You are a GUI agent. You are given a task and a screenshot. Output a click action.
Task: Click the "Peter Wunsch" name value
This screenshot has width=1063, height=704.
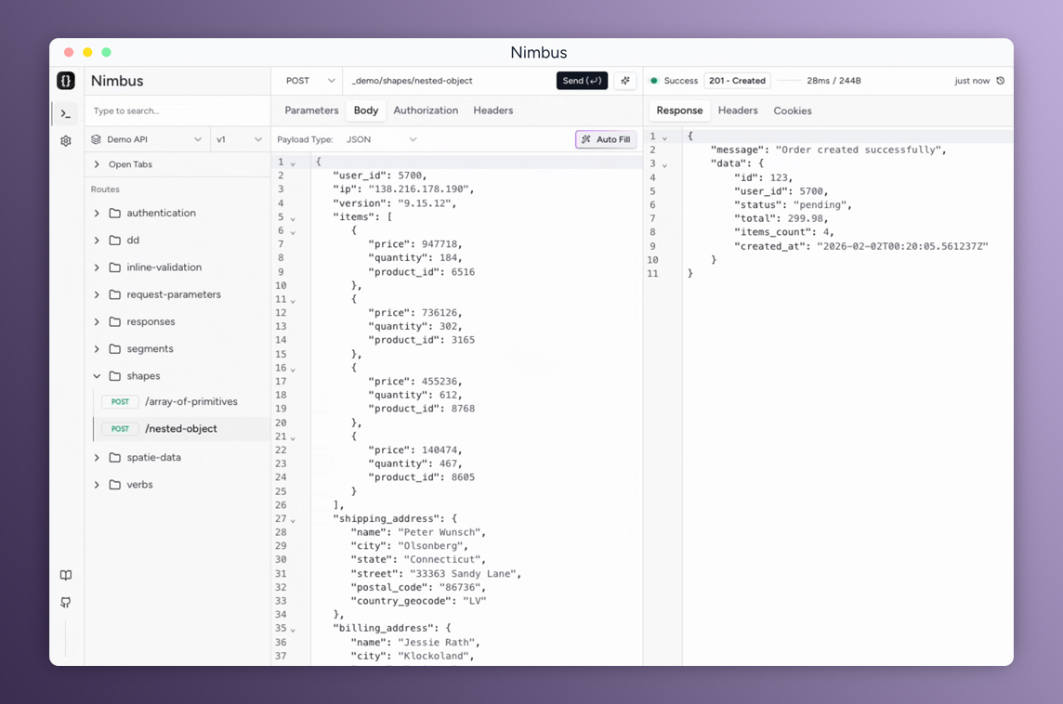(439, 532)
